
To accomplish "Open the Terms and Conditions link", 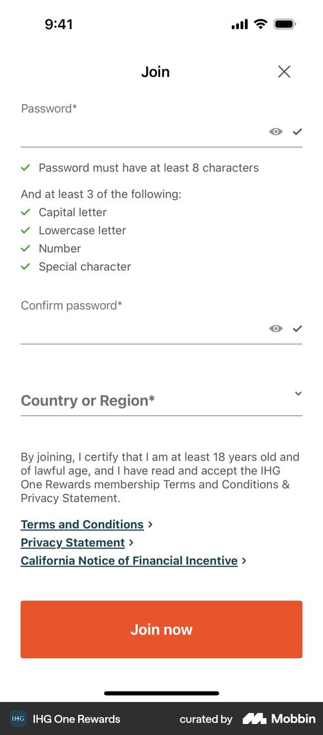I will pos(82,525).
